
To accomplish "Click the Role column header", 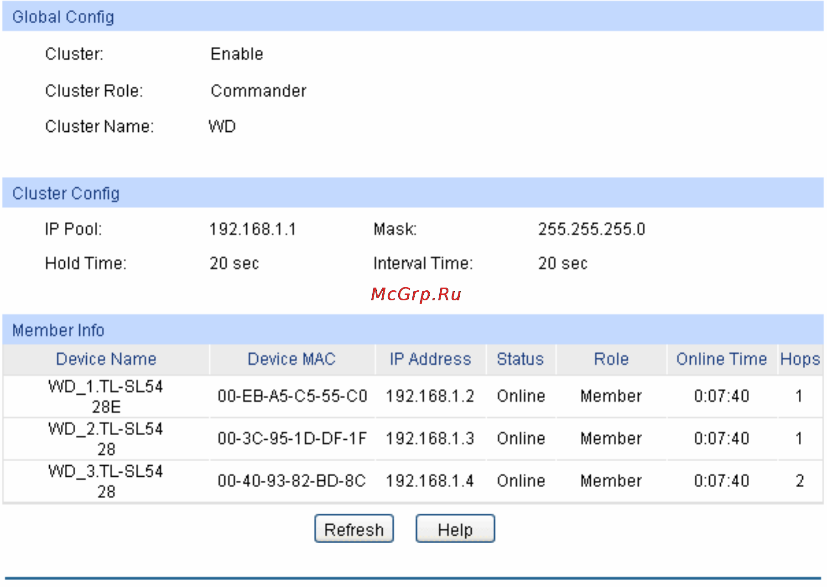I will click(x=611, y=359).
